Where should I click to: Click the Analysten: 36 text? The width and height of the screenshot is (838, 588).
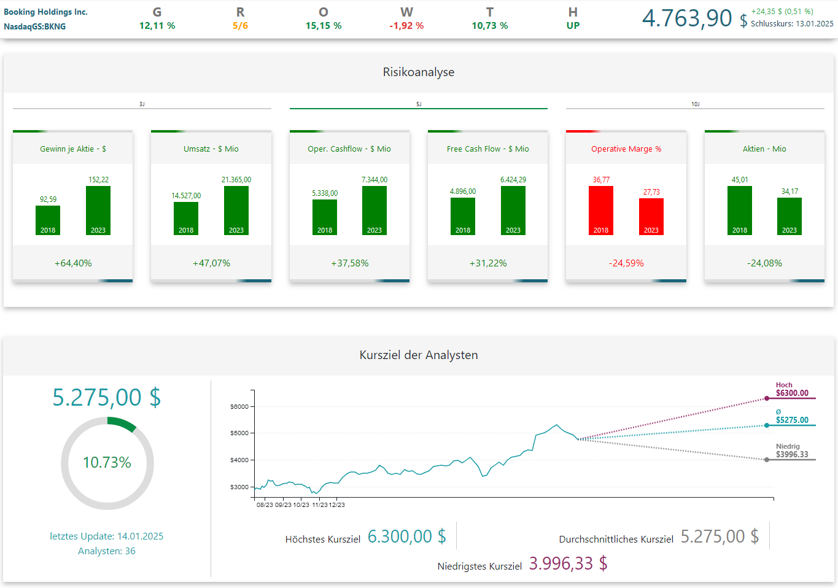coord(107,551)
